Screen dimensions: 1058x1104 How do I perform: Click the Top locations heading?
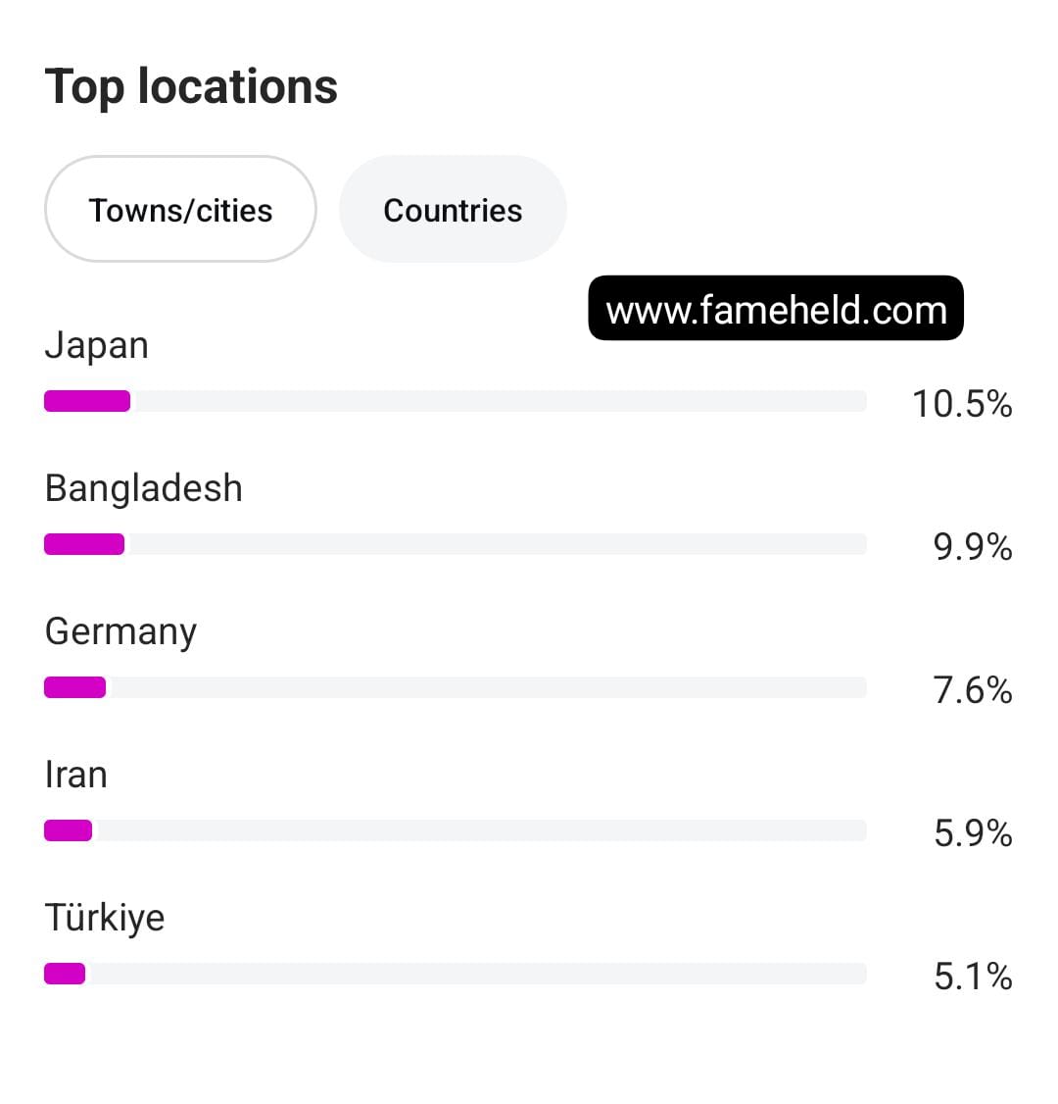pyautogui.click(x=191, y=86)
